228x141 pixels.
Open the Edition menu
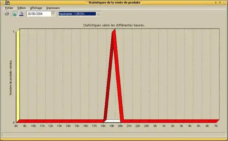21,8
